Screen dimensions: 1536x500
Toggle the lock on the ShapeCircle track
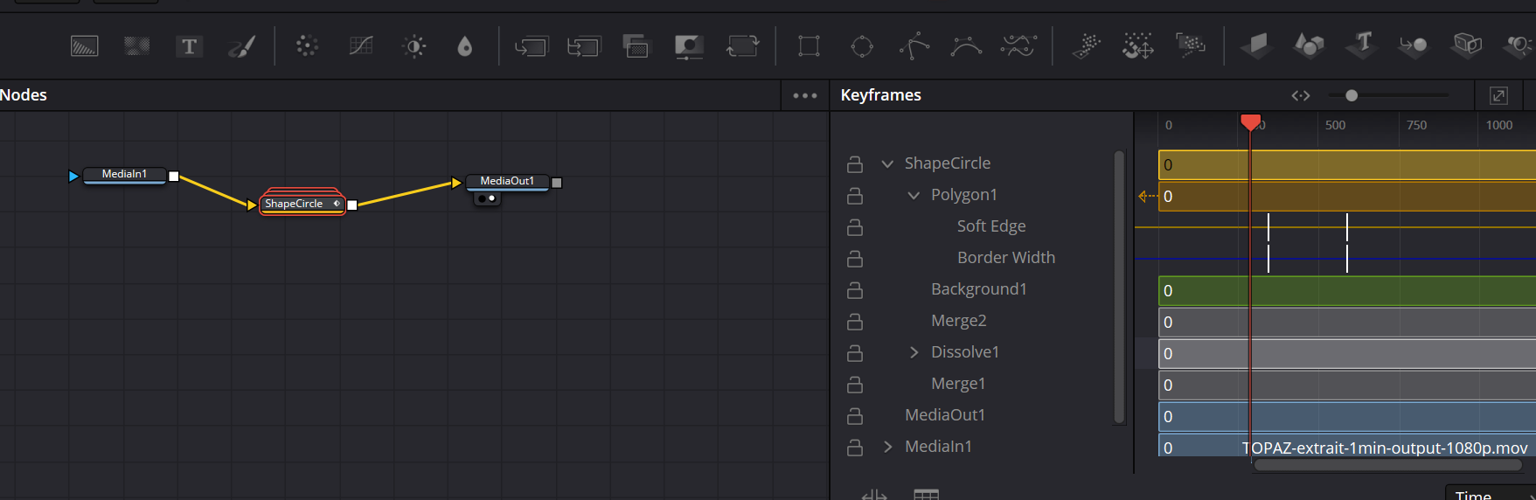[855, 163]
